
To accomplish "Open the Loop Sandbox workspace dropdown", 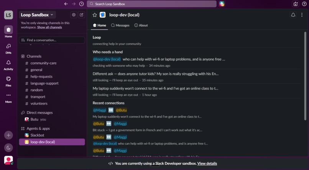I will pyautogui.click(x=37, y=15).
